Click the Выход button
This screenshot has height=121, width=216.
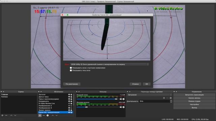point(194,108)
